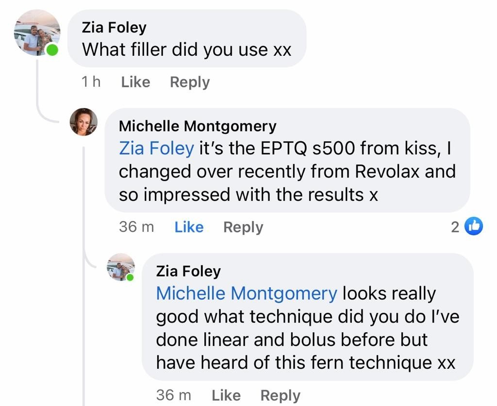Click the "1 h" timestamp on the top comment
This screenshot has width=497, height=406.
pyautogui.click(x=91, y=82)
